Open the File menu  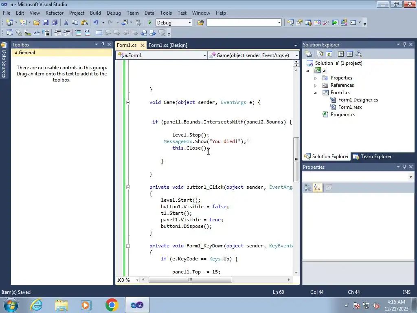7,13
